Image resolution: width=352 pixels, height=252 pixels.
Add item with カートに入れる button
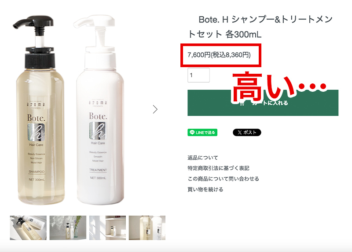[x=263, y=103]
